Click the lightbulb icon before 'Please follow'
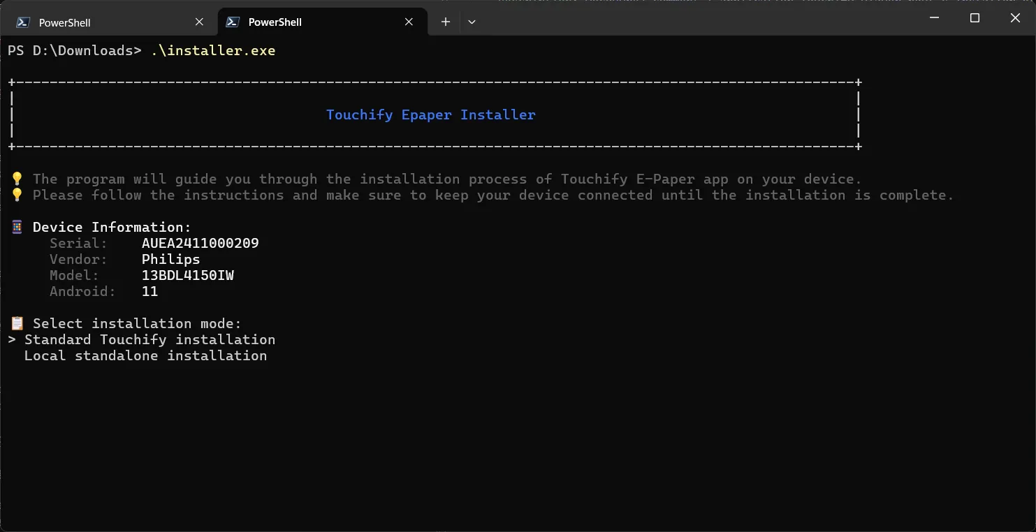 (17, 195)
